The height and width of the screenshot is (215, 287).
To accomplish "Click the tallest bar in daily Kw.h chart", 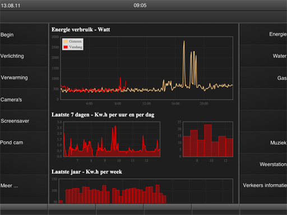I will tap(208, 141).
